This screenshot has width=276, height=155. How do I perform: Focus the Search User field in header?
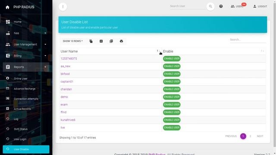click(x=187, y=6)
